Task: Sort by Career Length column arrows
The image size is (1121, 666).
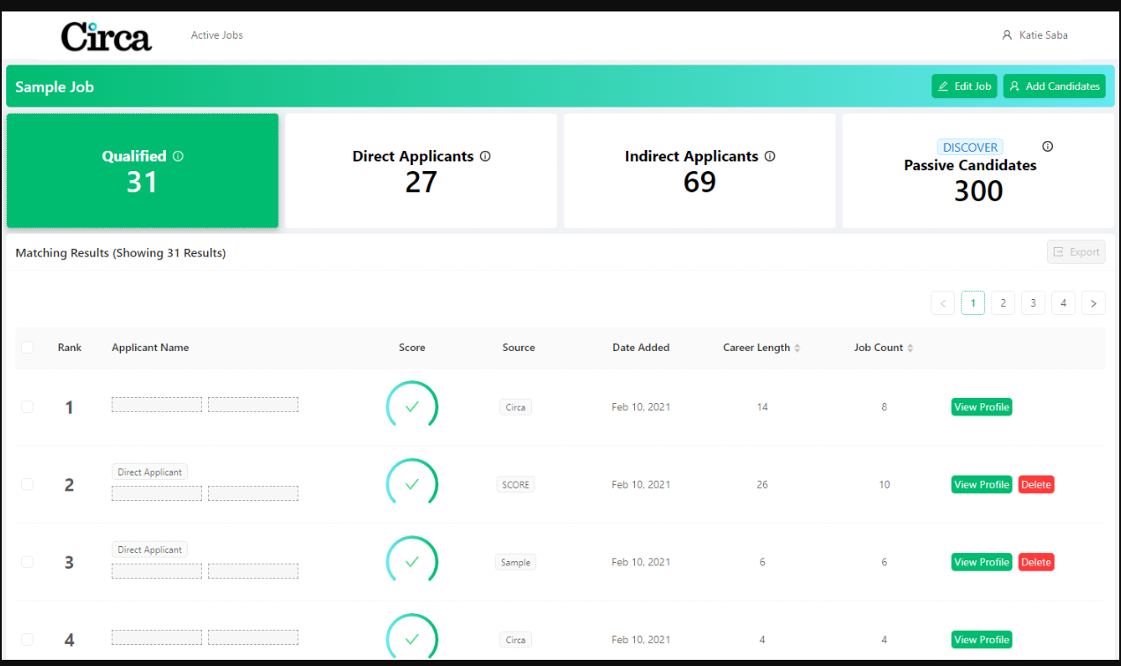Action: click(797, 348)
